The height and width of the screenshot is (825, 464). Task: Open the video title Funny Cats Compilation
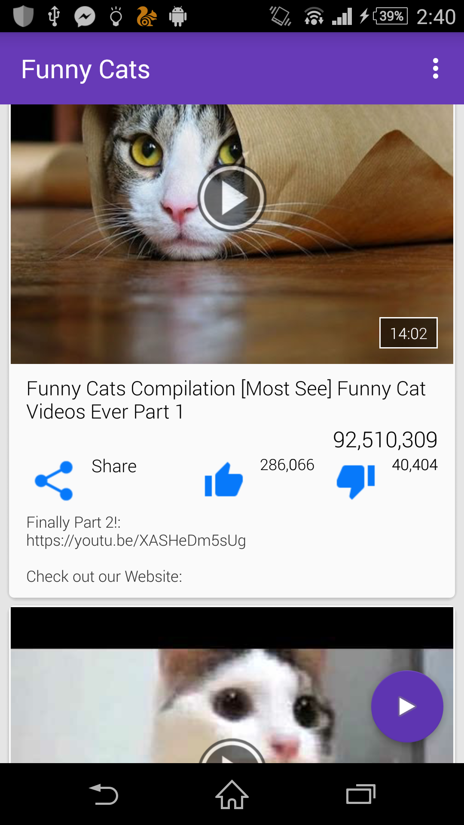click(226, 400)
